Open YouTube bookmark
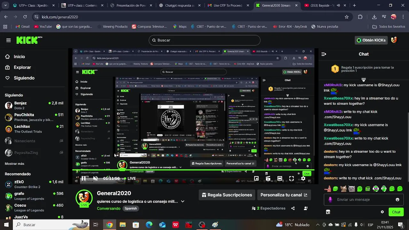This screenshot has height=230, width=409. (43, 27)
